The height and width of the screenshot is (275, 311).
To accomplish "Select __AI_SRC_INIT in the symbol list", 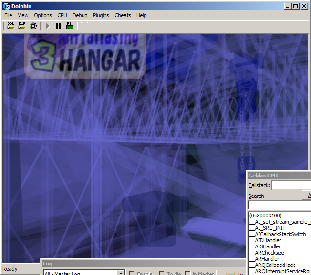I will coord(268,228).
